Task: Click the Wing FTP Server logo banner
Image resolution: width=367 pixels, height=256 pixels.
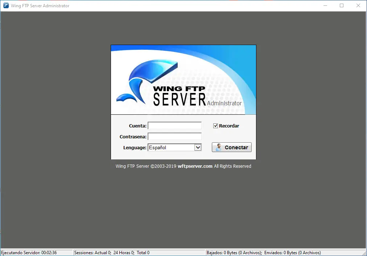Action: (x=183, y=80)
